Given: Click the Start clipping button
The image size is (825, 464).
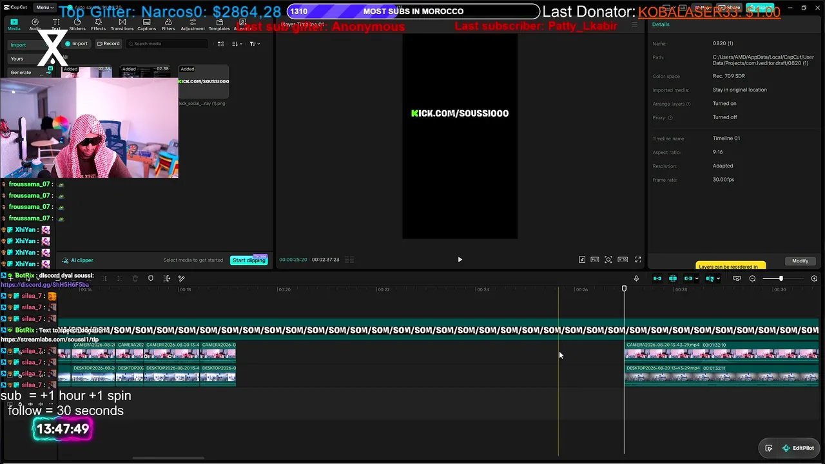Looking at the screenshot, I should [249, 260].
